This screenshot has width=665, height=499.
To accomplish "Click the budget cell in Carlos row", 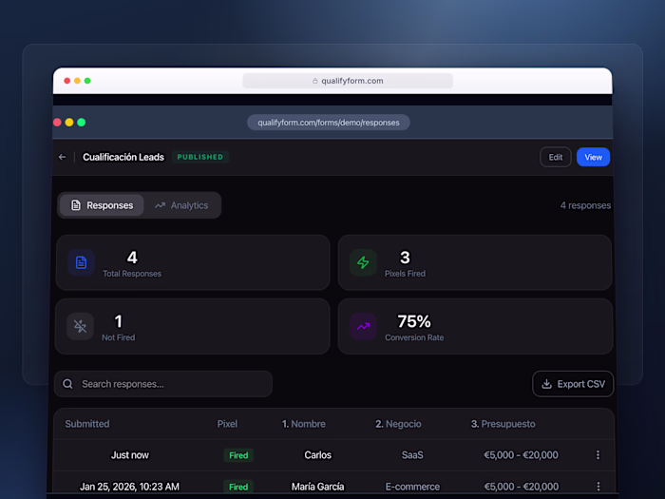I will pyautogui.click(x=521, y=455).
